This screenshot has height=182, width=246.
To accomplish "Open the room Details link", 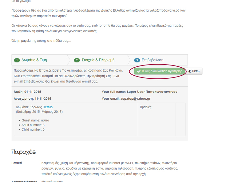I will [48, 107].
